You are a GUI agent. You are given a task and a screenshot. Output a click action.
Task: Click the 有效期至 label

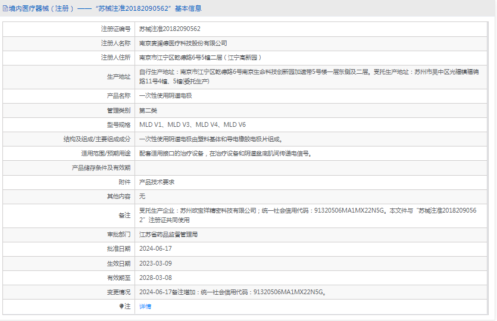[118, 278]
